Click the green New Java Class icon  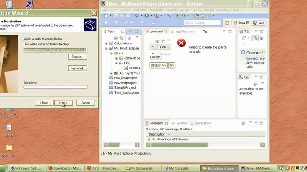[184, 16]
